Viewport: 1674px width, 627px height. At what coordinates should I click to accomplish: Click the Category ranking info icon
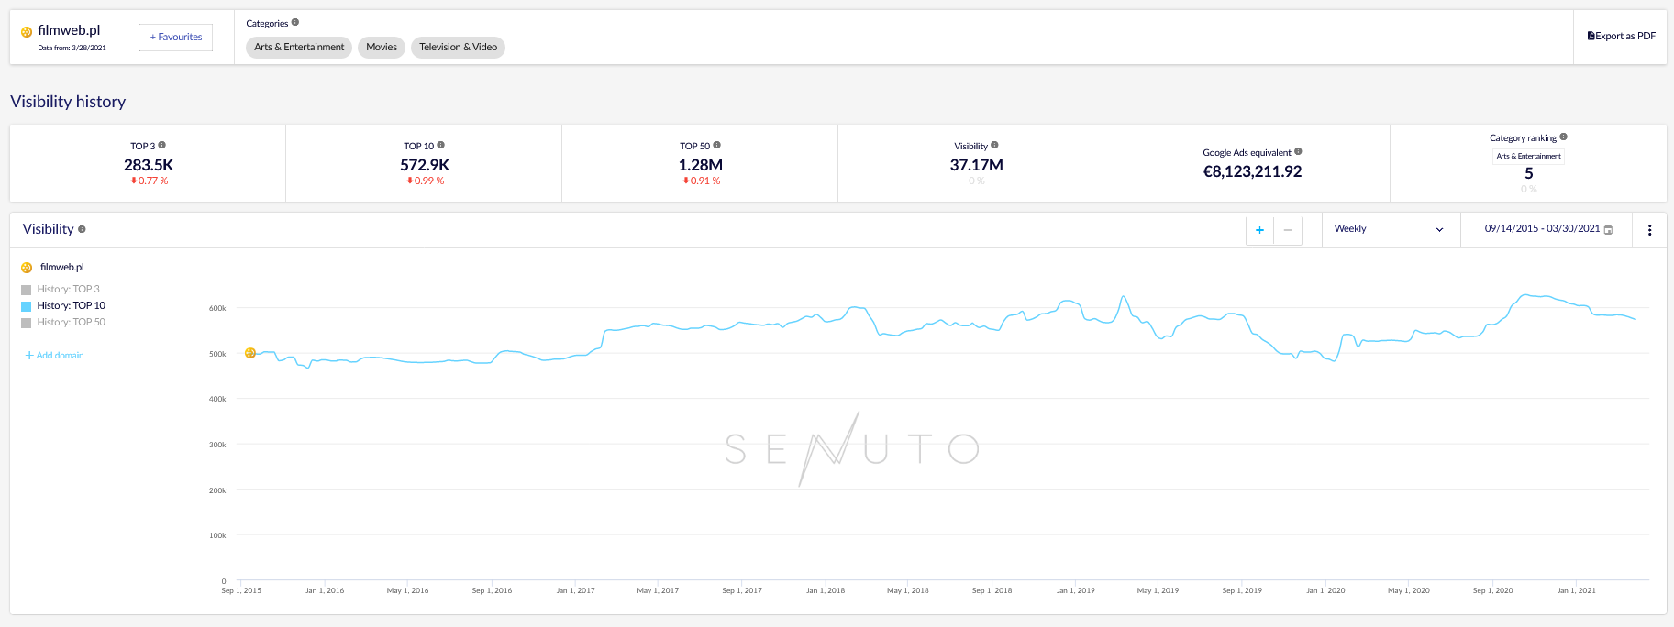pyautogui.click(x=1564, y=137)
